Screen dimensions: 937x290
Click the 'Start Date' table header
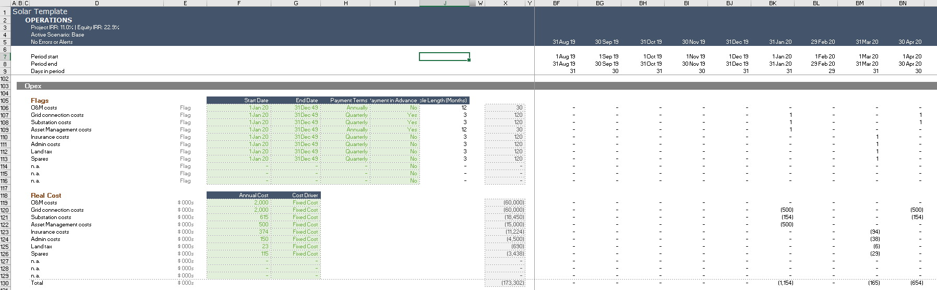coord(256,100)
